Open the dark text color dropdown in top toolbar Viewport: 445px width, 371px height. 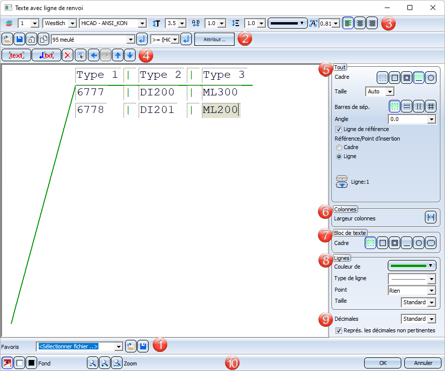tap(287, 23)
